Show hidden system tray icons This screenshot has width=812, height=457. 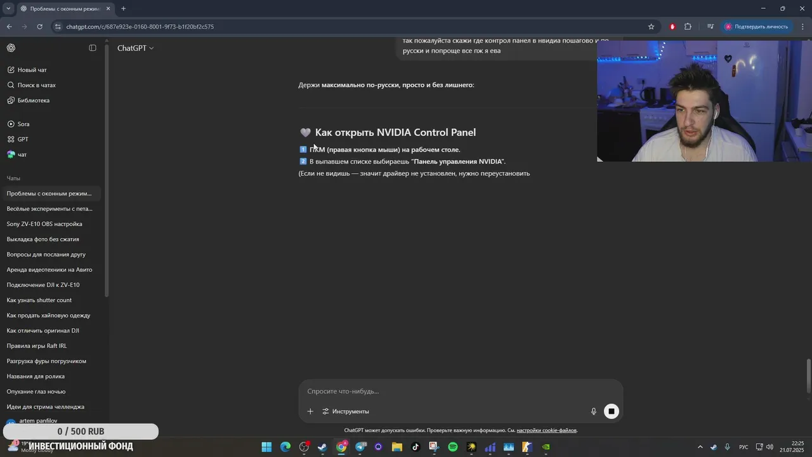tap(700, 447)
